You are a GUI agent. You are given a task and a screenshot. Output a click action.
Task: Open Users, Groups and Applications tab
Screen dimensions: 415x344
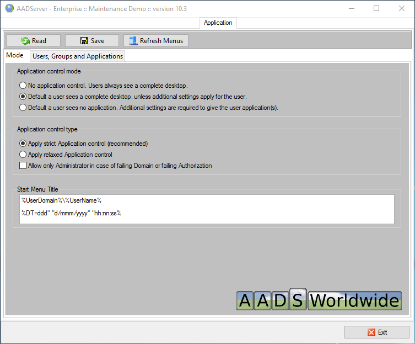(77, 56)
